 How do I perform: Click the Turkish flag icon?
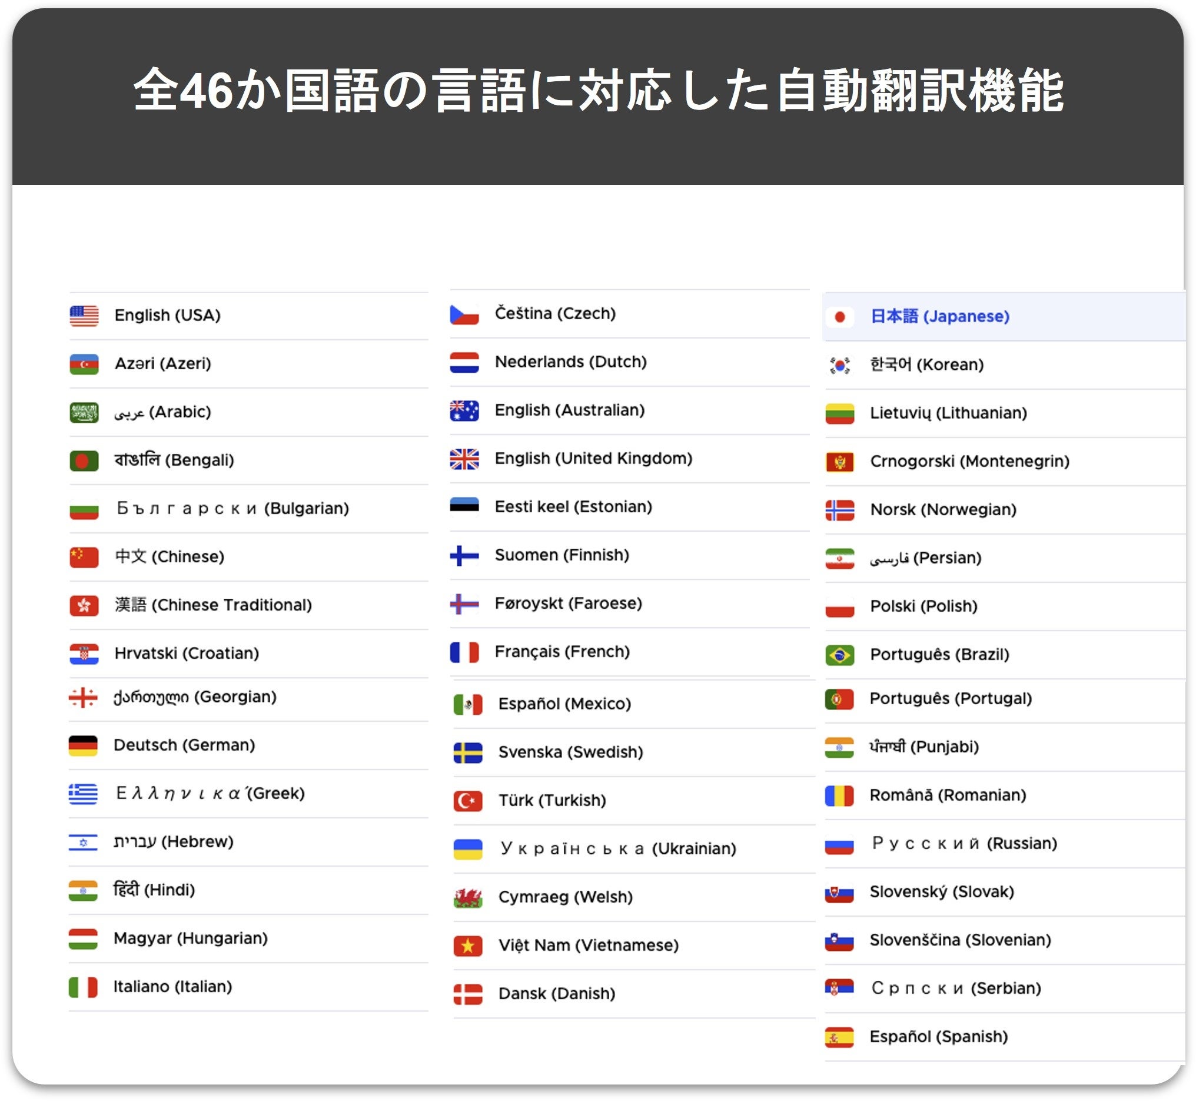coord(467,801)
